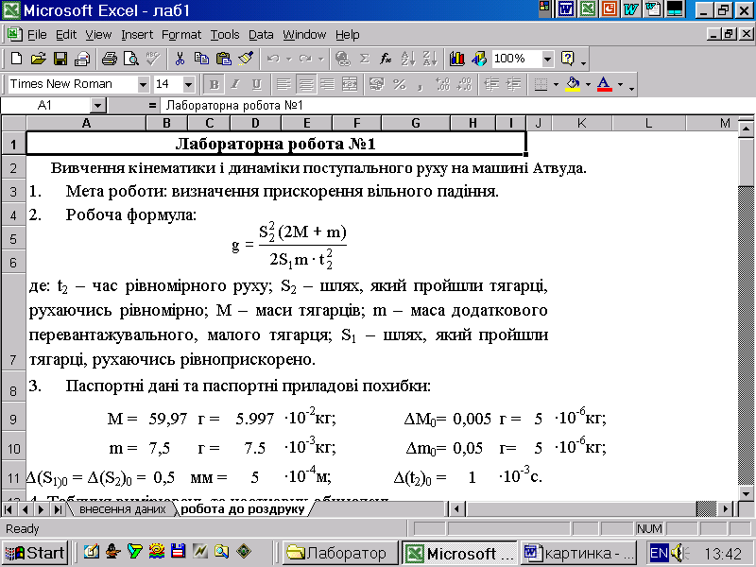
Task: Merge and center the selected cells
Action: point(349,84)
